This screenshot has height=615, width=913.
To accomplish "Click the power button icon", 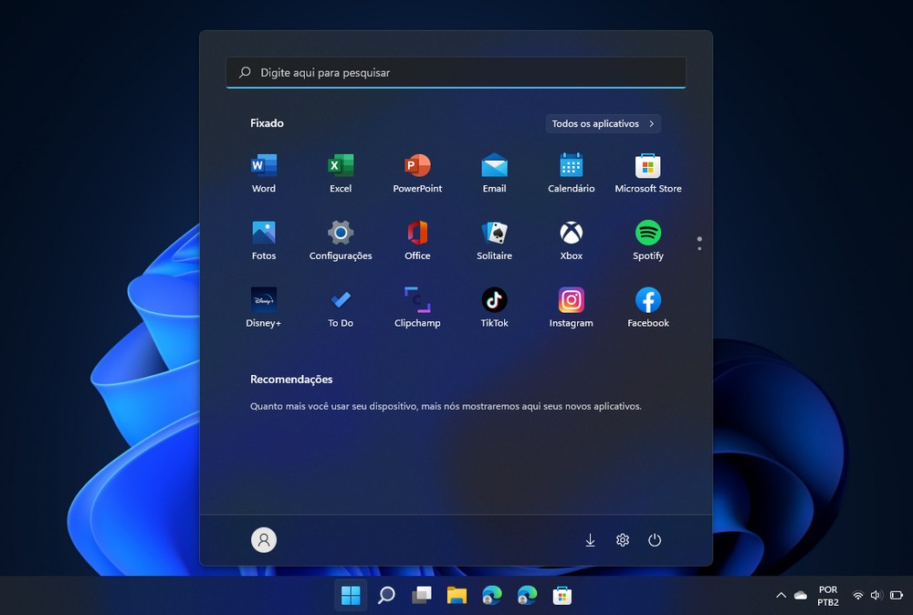I will 655,540.
